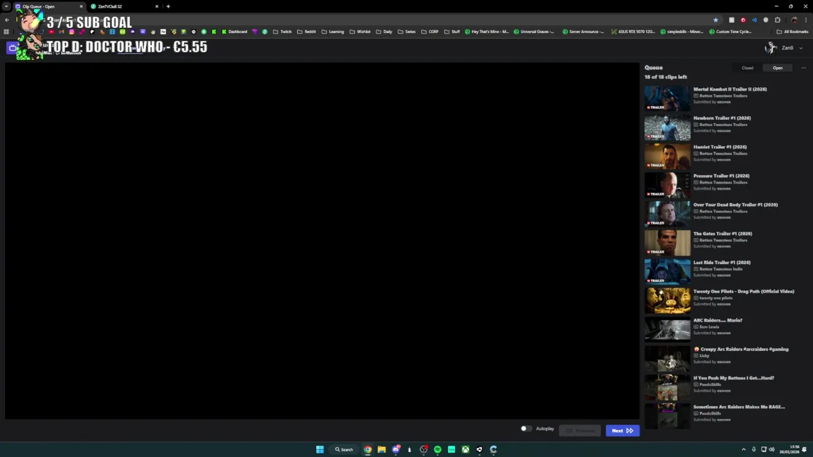The width and height of the screenshot is (813, 457).
Task: Open the Reddit bookmarks folder
Action: pyautogui.click(x=306, y=32)
